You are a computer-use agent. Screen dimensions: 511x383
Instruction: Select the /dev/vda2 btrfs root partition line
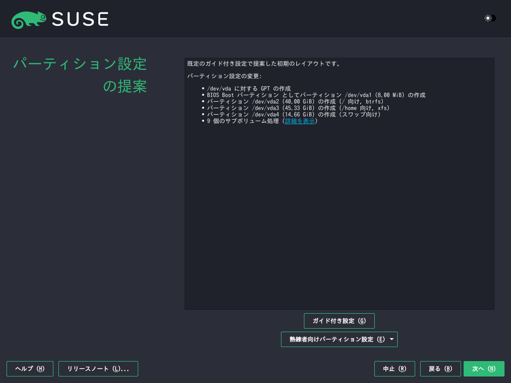pos(295,101)
